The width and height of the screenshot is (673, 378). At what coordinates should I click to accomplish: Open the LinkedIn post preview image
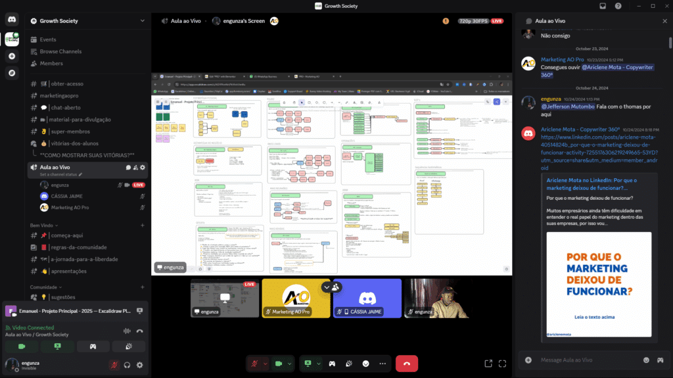click(599, 285)
